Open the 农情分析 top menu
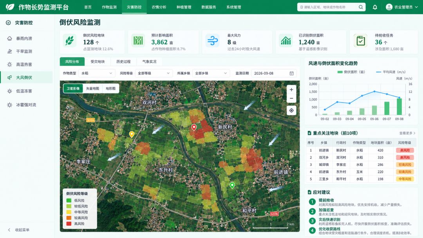Image resolution: width=423 pixels, height=238 pixels. tap(159, 7)
